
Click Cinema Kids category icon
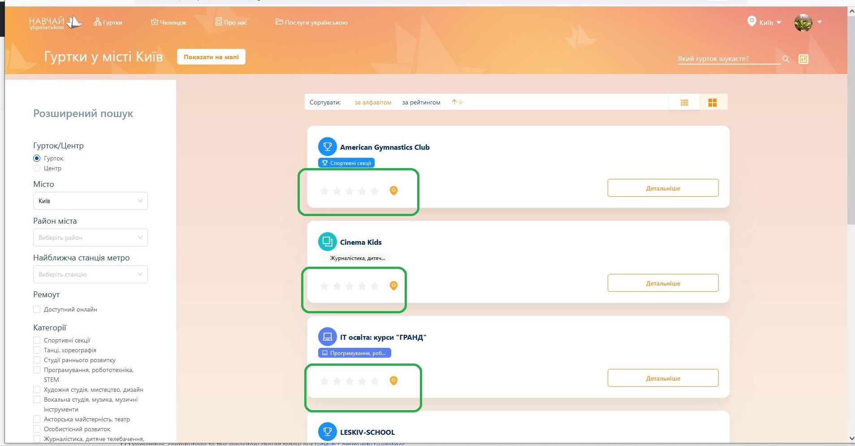[327, 242]
